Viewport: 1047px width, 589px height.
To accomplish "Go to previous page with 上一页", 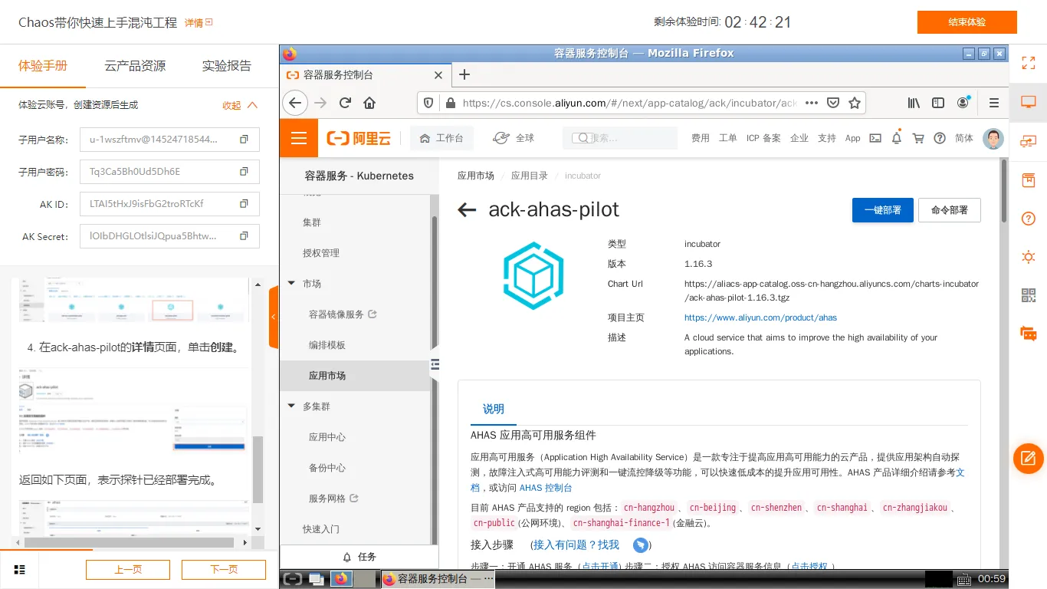I will [128, 570].
